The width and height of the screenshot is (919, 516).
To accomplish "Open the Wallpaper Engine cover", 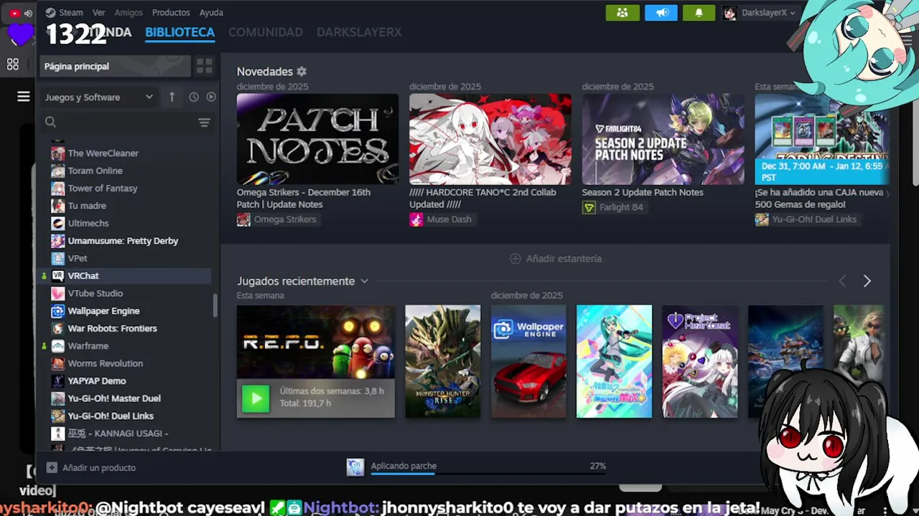I will 528,361.
